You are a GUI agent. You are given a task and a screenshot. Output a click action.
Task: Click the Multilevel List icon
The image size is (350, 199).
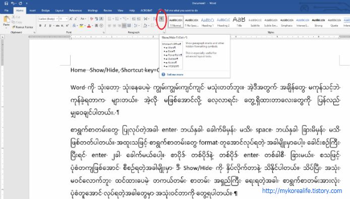tap(125, 19)
